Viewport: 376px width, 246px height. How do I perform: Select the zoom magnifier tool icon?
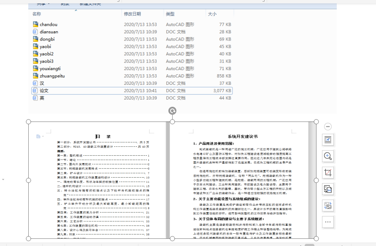click(327, 156)
